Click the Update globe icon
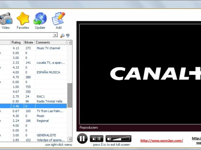The height and width of the screenshot is (150, 201). pos(40,19)
